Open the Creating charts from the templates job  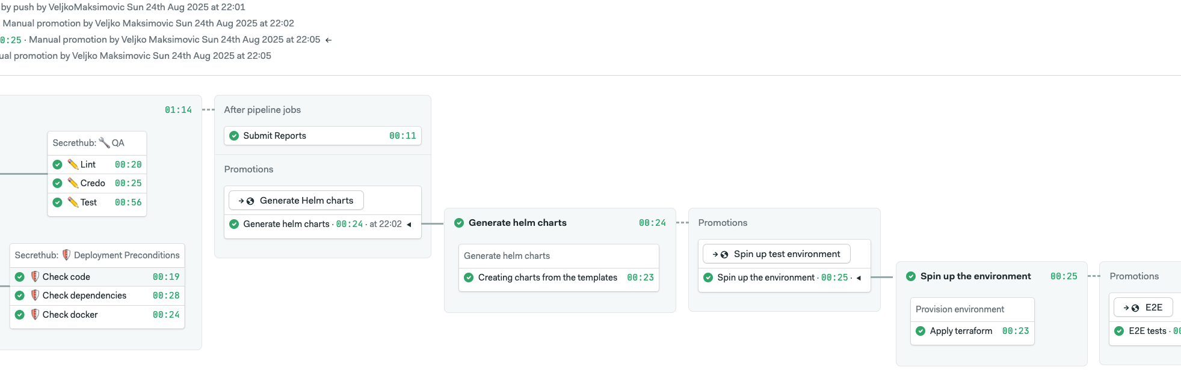pyautogui.click(x=547, y=277)
